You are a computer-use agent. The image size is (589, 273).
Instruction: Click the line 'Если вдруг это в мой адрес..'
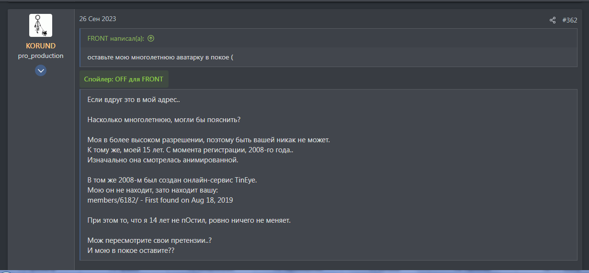pyautogui.click(x=134, y=100)
